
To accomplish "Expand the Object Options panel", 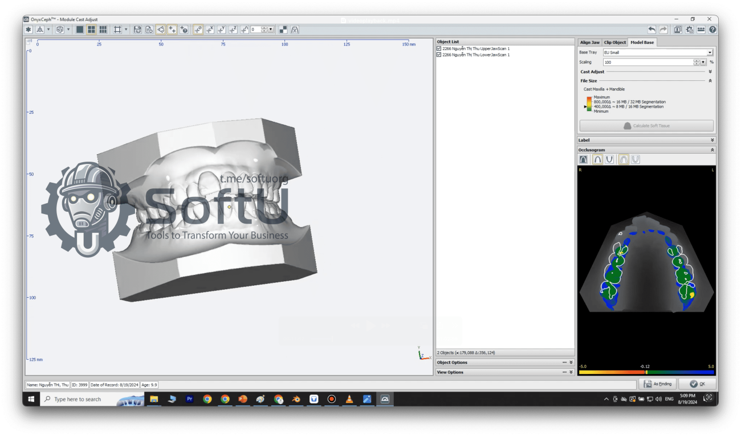I will pos(571,363).
